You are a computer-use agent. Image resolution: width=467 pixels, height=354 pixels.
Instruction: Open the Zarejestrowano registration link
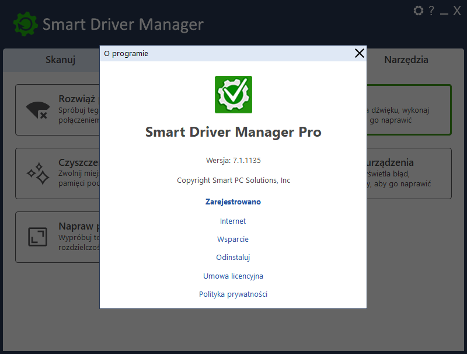click(233, 202)
